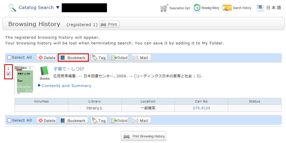Uncheck the checkbox for item 1
Image resolution: width=286 pixels, height=143 pixels.
pyautogui.click(x=8, y=74)
